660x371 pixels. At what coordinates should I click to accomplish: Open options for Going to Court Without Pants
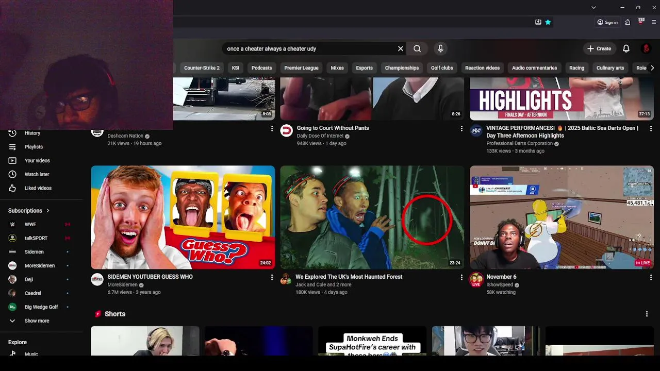click(x=461, y=128)
